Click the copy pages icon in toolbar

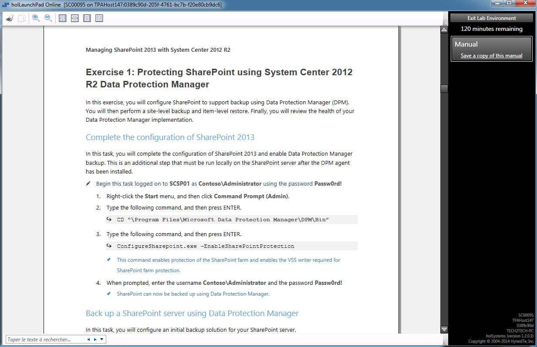click(x=21, y=18)
